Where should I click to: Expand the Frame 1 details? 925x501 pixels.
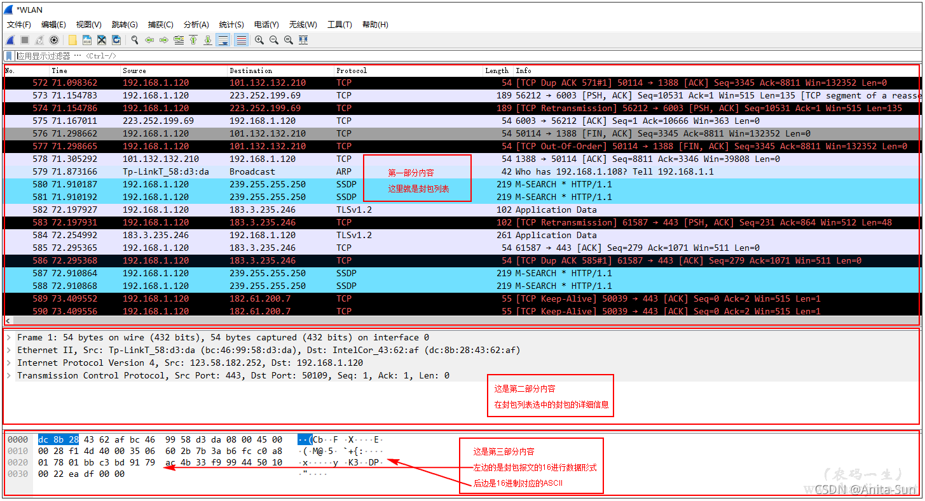click(9, 338)
